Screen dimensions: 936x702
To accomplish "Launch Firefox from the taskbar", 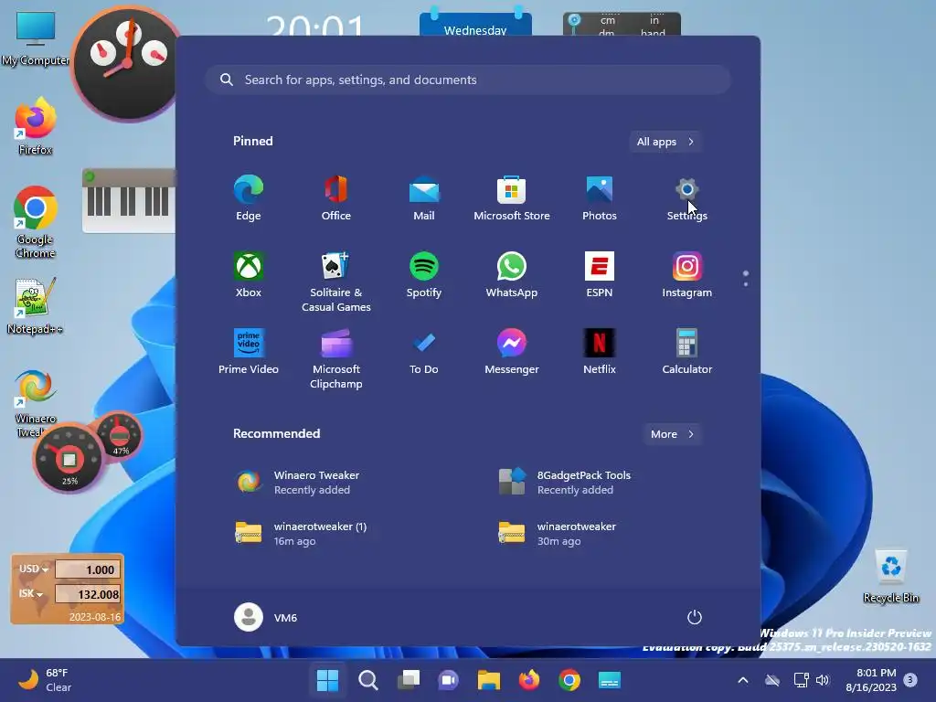I will coord(529,680).
